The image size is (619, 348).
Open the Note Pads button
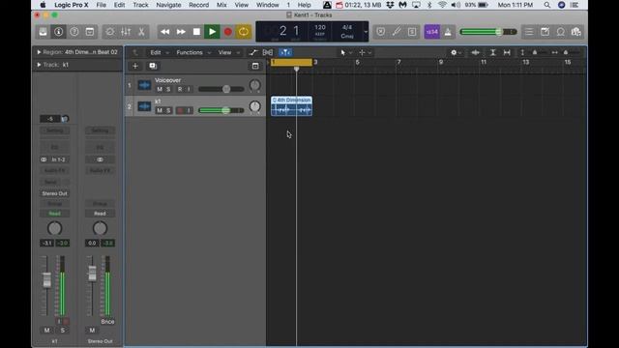coord(545,32)
